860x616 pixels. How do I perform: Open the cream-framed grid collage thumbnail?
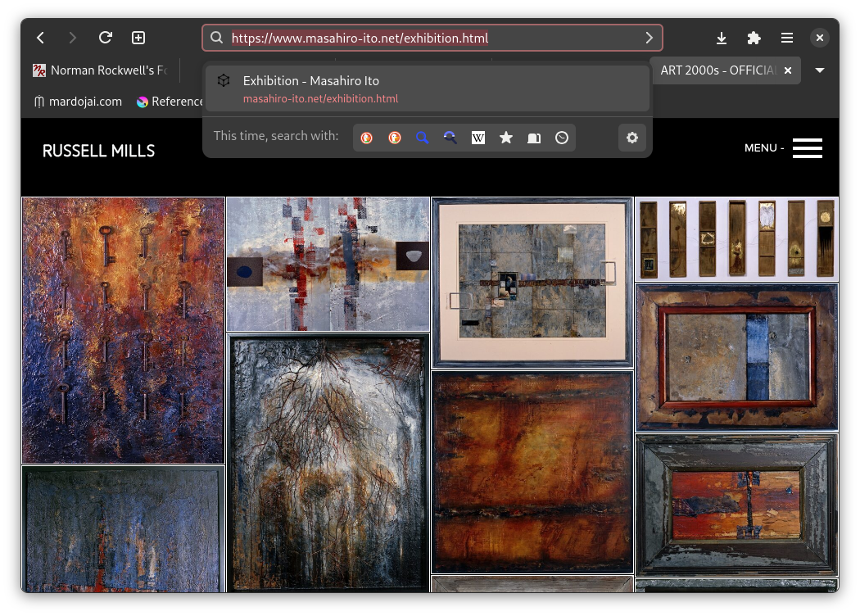click(x=532, y=283)
